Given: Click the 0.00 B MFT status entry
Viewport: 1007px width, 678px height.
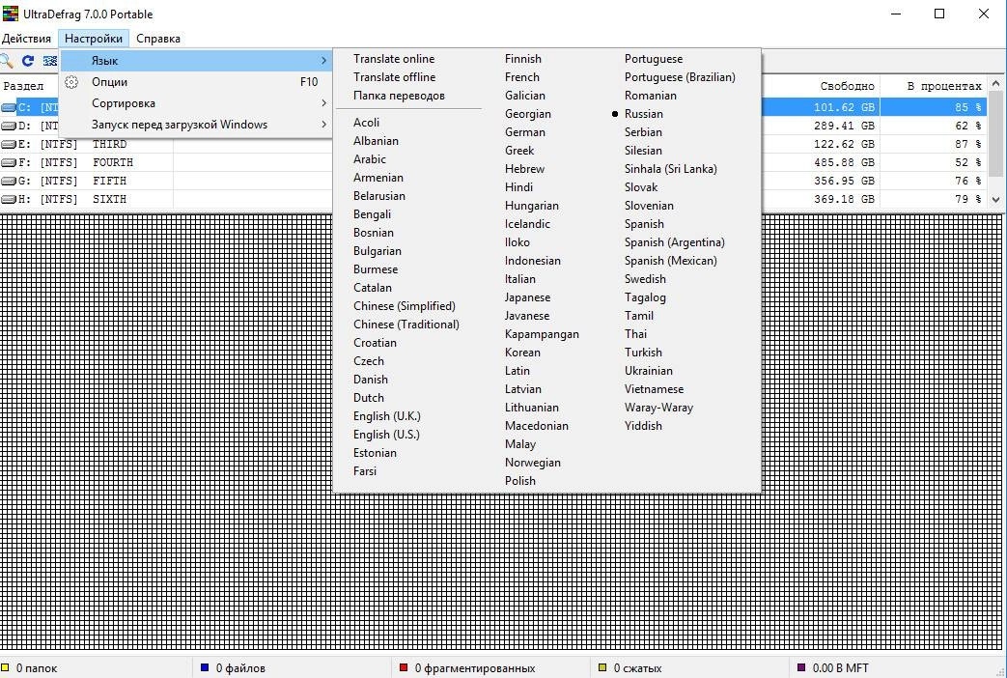Looking at the screenshot, I should (x=840, y=668).
